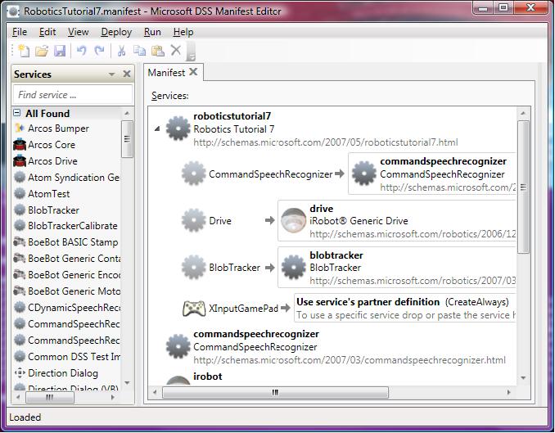The image size is (555, 433).
Task: Click the bottom commandspeechrecognizer service gear icon
Action: (x=178, y=346)
